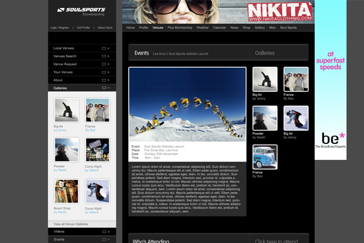Image resolution: width=364 pixels, height=243 pixels.
Task: Click the Galleries window icon in sidebar
Action: 104,88
